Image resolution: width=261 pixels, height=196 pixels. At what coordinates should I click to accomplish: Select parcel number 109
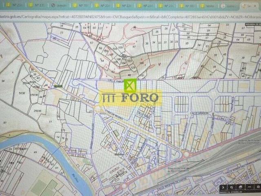(120, 47)
